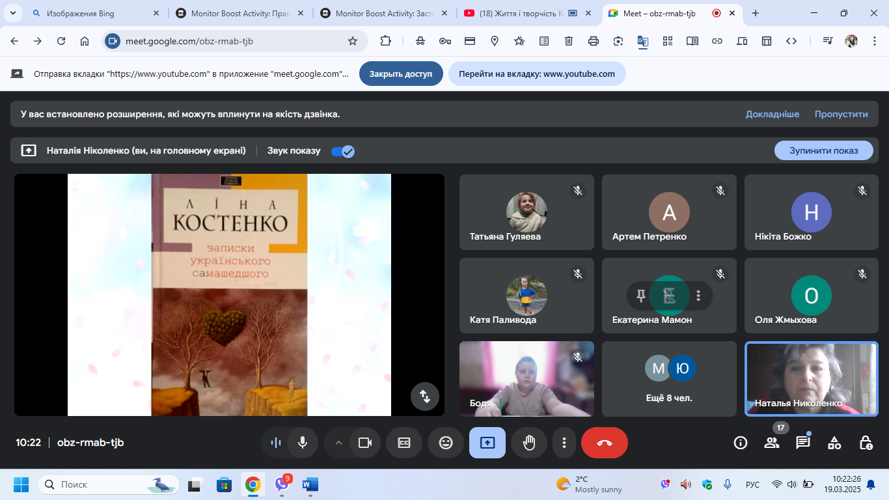
Task: Click the taskbar search box
Action: click(109, 484)
